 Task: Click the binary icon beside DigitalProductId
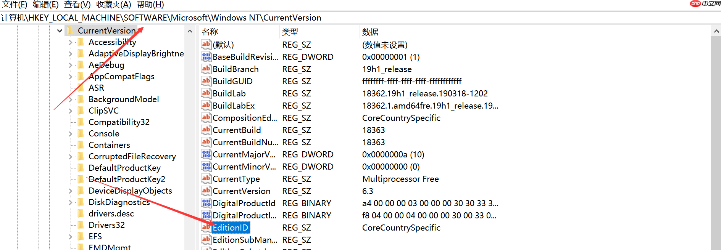tap(206, 203)
